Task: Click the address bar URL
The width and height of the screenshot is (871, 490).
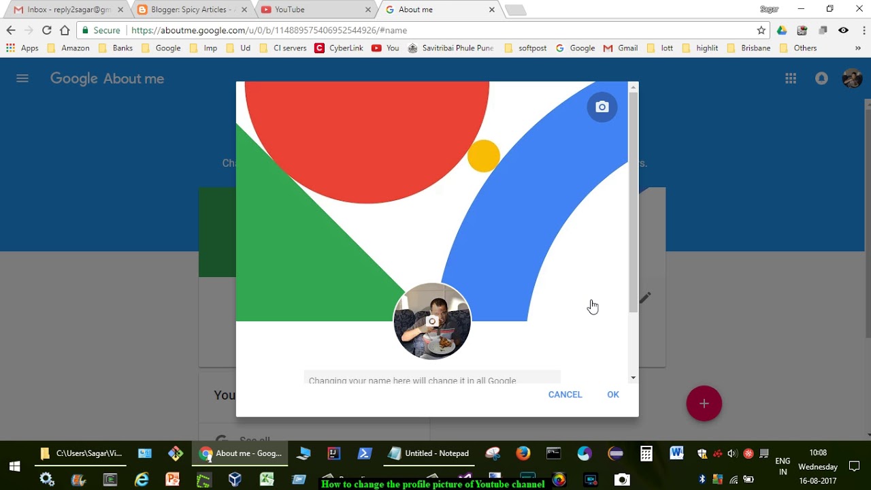Action: (269, 30)
